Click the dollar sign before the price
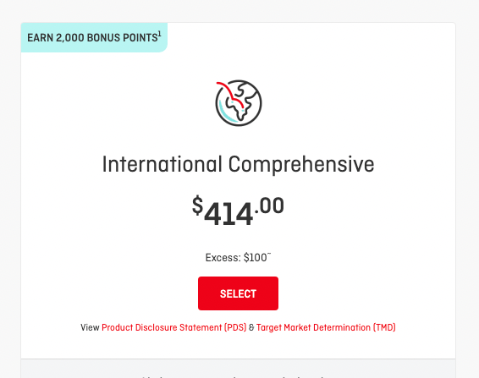The image size is (479, 378). pyautogui.click(x=198, y=205)
